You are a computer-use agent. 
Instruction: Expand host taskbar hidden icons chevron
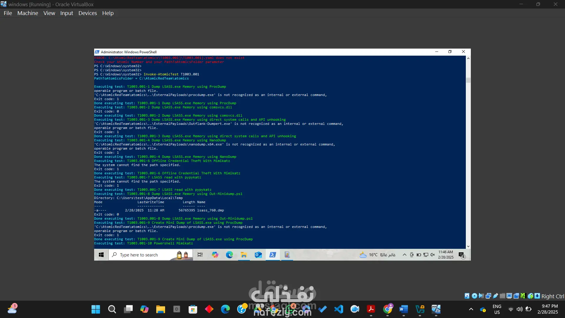(x=471, y=309)
